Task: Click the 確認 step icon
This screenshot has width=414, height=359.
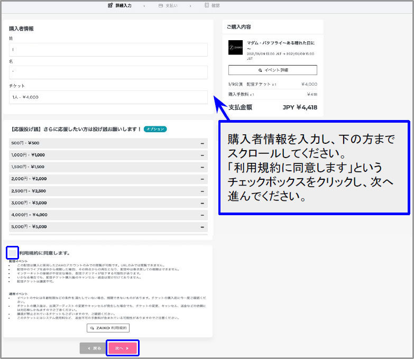Action: pos(207,5)
